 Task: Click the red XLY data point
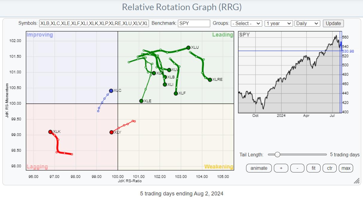(112, 132)
